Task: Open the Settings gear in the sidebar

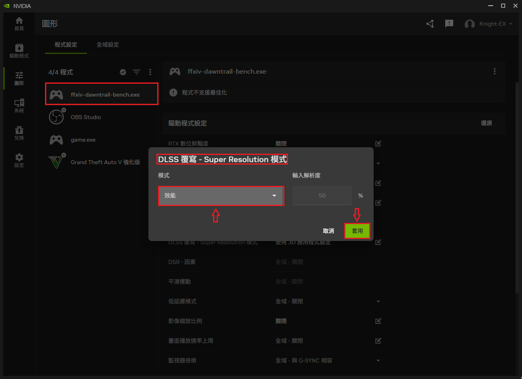Action: tap(19, 161)
